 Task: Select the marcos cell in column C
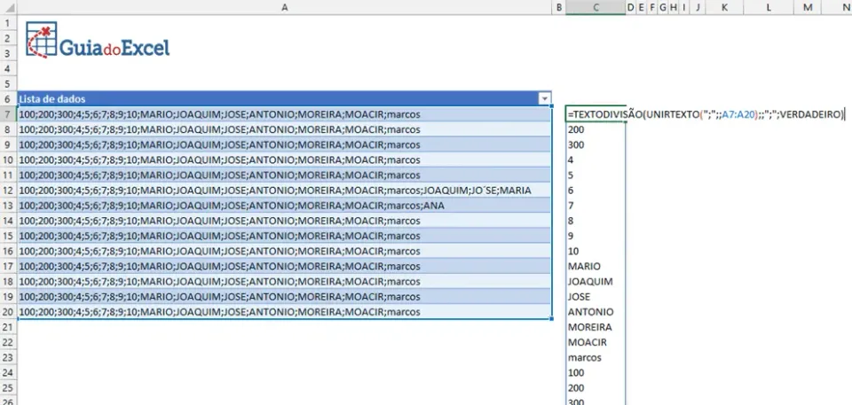(596, 358)
